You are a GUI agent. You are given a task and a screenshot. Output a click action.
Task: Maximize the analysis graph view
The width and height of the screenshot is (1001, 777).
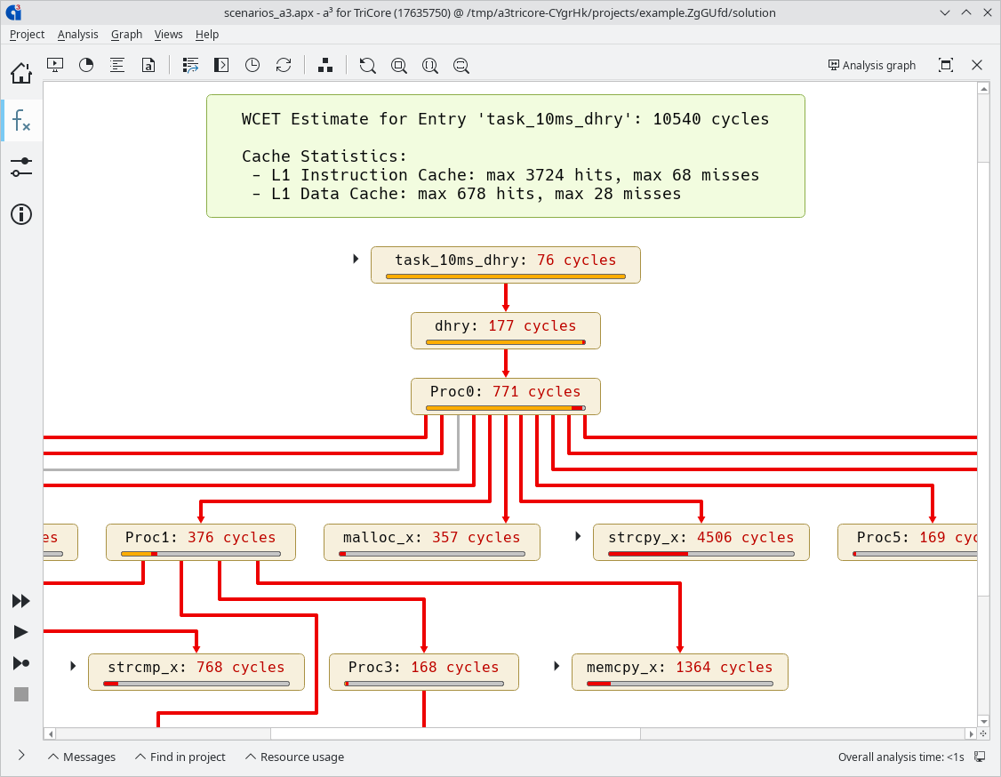pyautogui.click(x=946, y=65)
